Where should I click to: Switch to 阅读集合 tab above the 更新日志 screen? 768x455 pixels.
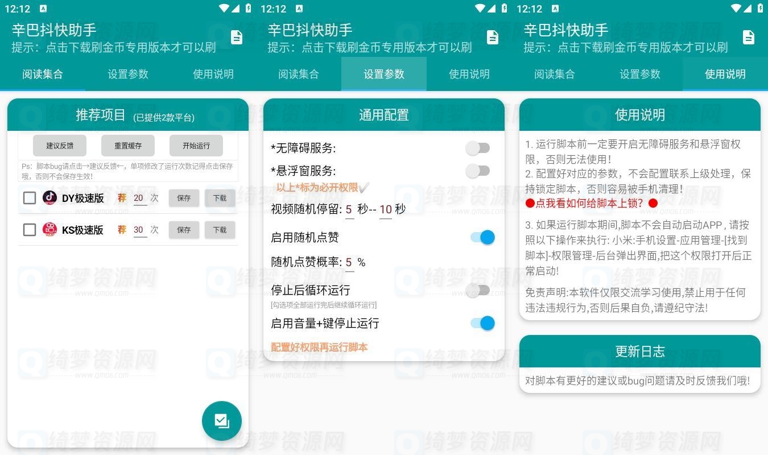(x=555, y=74)
